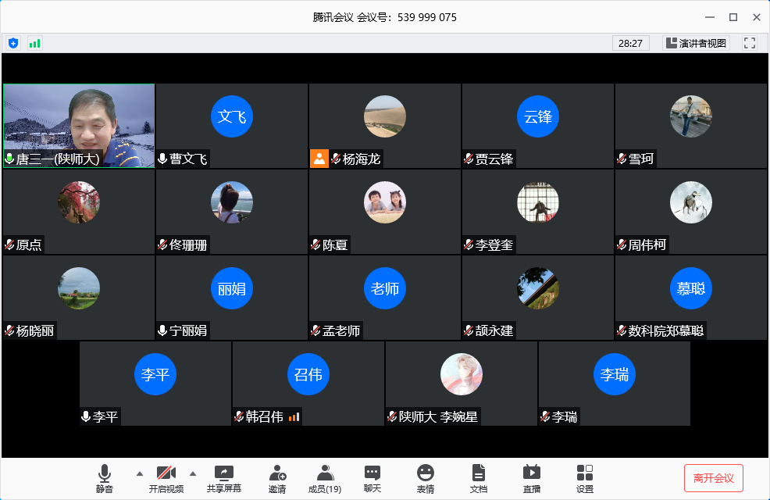Open the documents panel

(478, 479)
